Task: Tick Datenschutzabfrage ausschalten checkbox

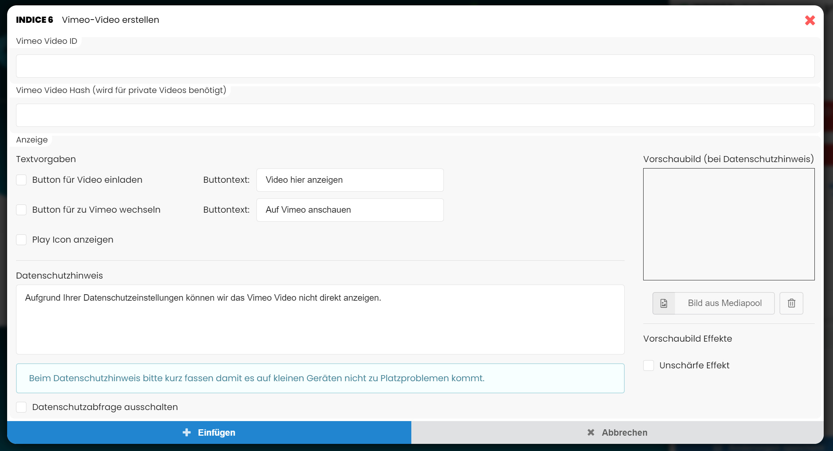Action: [x=21, y=407]
